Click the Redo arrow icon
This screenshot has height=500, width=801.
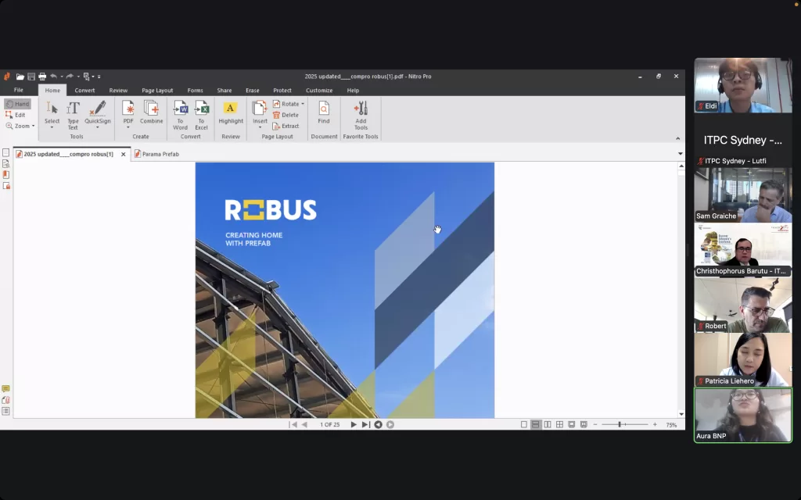point(70,77)
